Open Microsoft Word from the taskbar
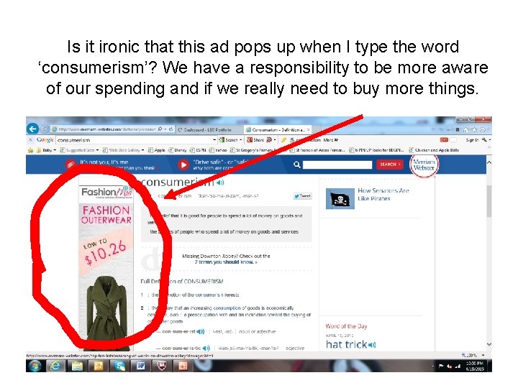 (x=141, y=366)
